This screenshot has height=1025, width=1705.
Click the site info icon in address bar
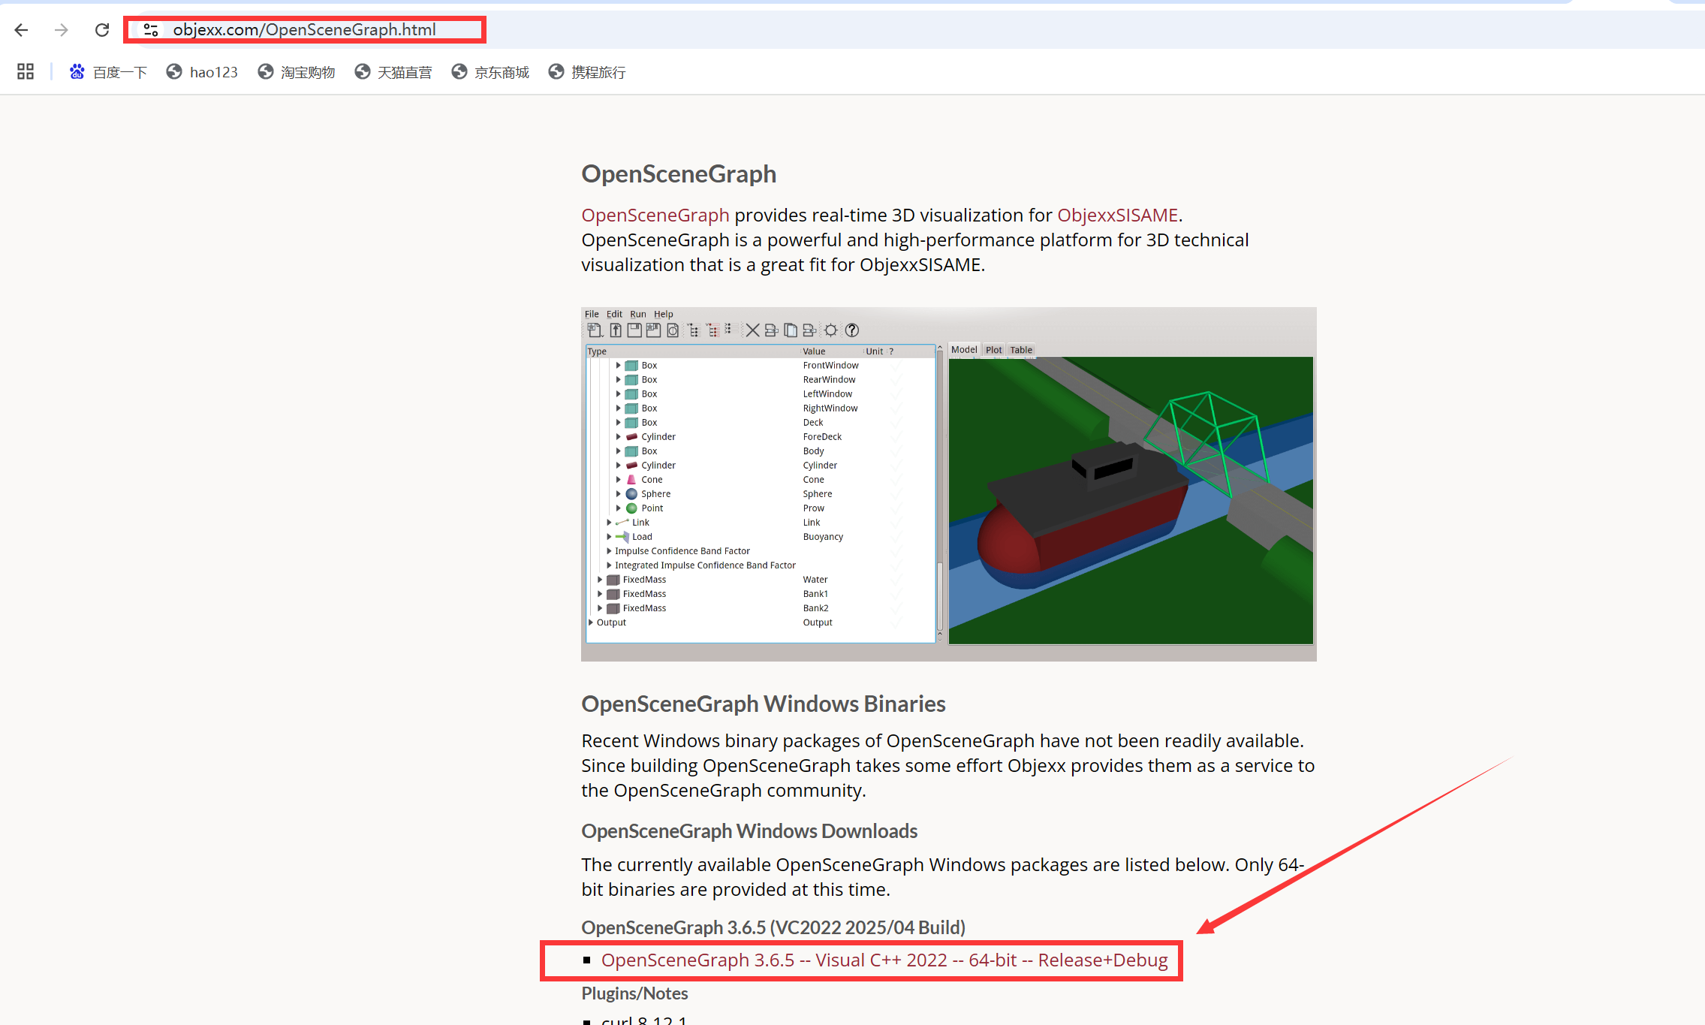pyautogui.click(x=151, y=30)
